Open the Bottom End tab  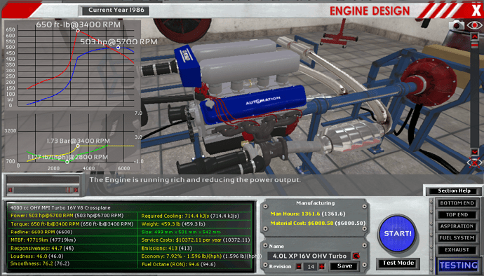[x=457, y=203]
